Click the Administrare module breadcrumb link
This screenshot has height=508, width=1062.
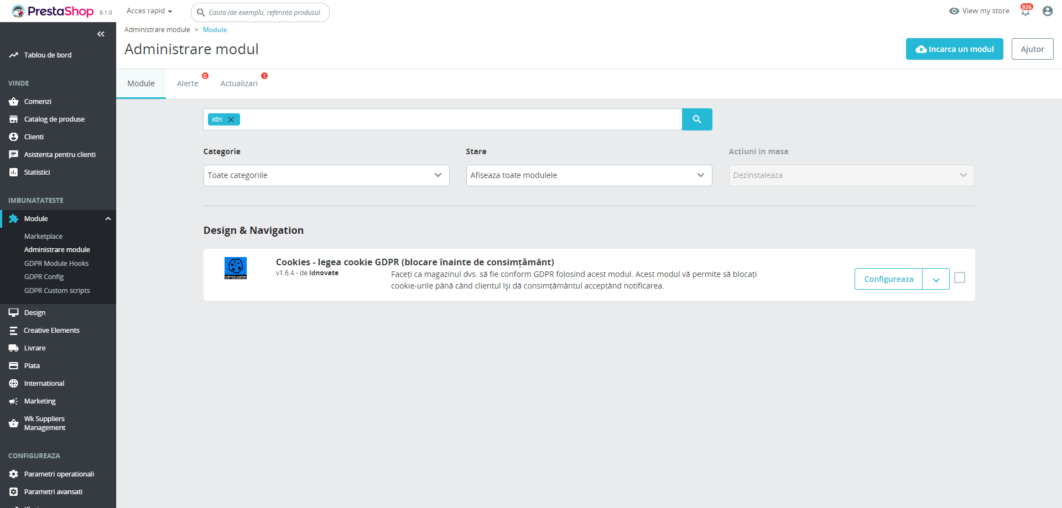point(157,30)
